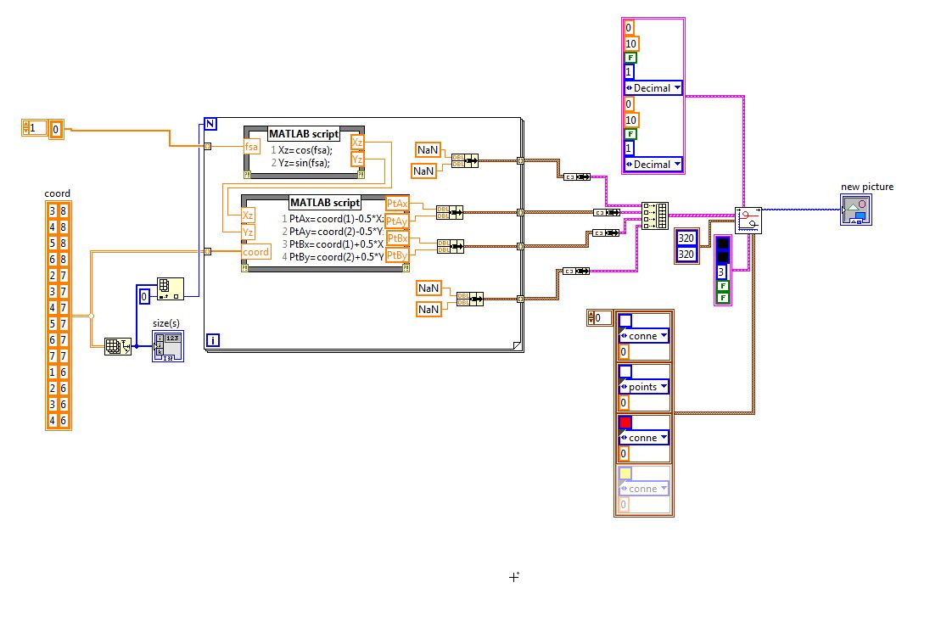The width and height of the screenshot is (930, 627).
Task: Select the XY graph picture VI node
Action: click(748, 220)
